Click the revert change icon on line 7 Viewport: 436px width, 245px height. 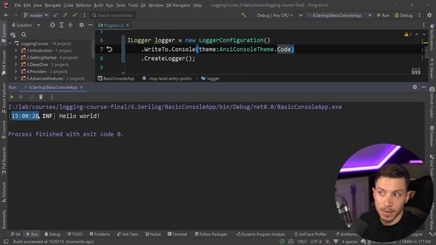(109, 49)
